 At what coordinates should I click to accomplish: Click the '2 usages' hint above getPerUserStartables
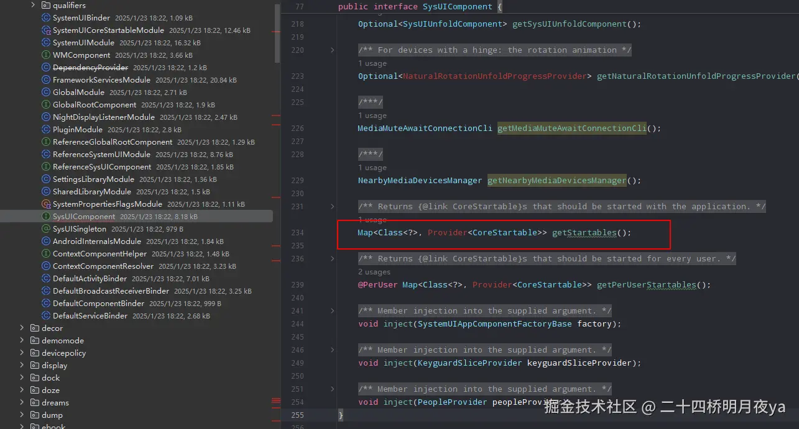tap(374, 272)
